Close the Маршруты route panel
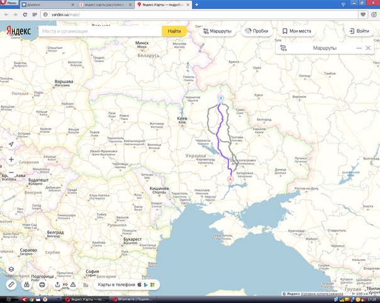The width and height of the screenshot is (380, 303). click(368, 48)
